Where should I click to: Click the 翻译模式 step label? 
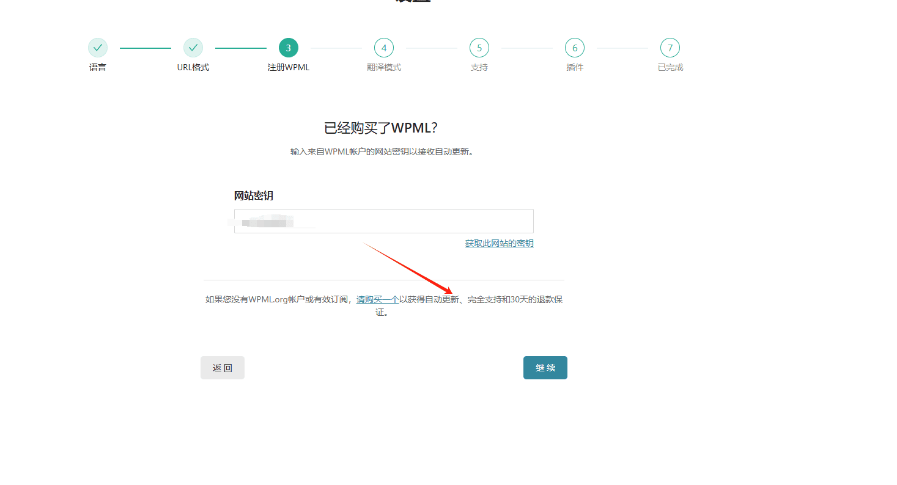tap(384, 67)
